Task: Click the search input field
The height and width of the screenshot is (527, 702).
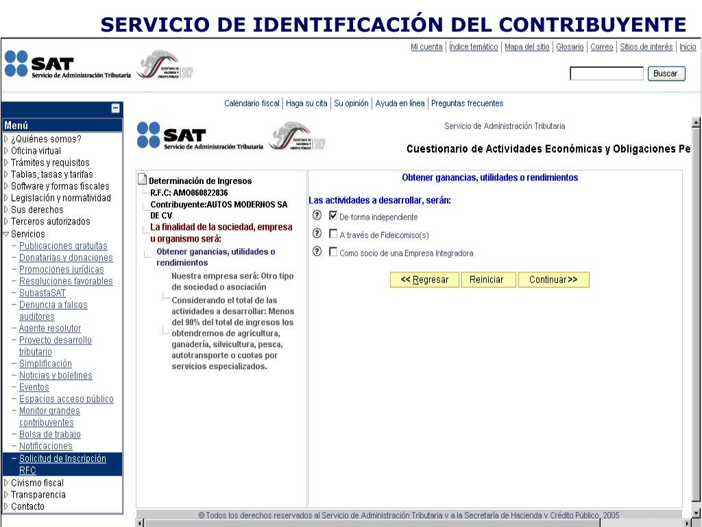Action: pos(606,73)
